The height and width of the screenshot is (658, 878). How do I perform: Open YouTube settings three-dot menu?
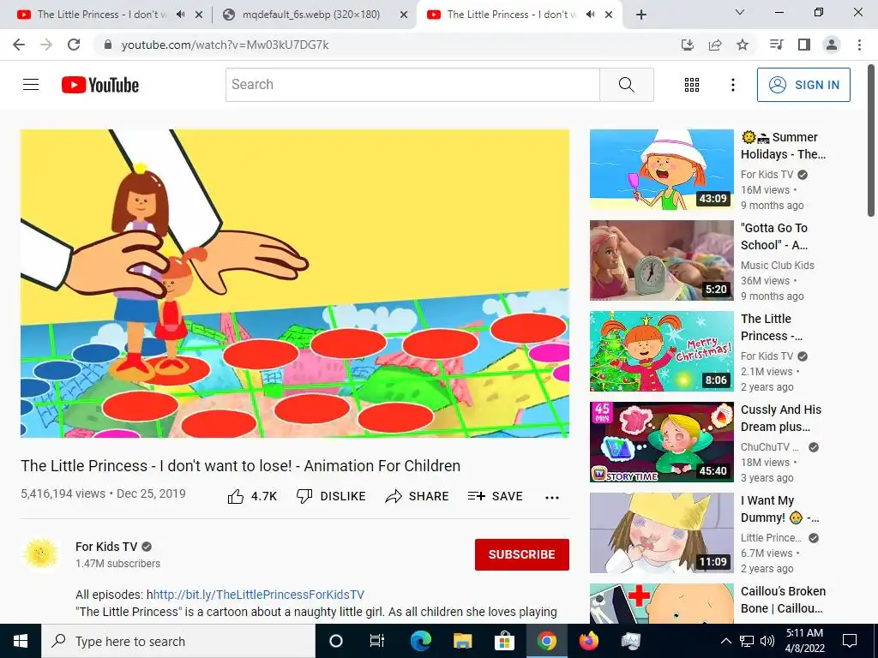coord(733,85)
